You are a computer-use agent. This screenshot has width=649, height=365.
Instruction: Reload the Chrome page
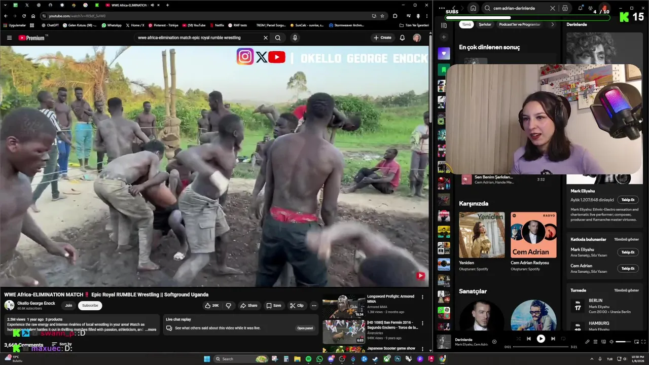(x=24, y=16)
